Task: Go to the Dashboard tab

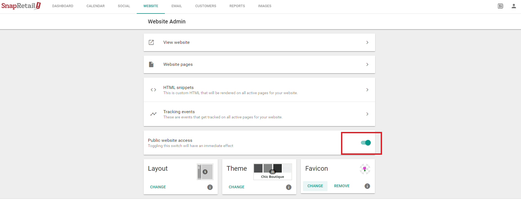Action: pyautogui.click(x=63, y=6)
